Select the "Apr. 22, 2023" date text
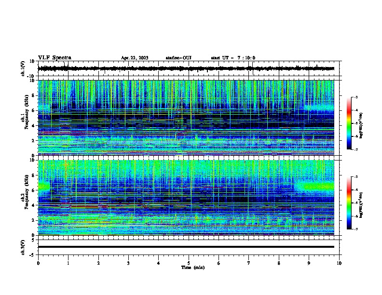The image size is (382, 295). [x=135, y=58]
